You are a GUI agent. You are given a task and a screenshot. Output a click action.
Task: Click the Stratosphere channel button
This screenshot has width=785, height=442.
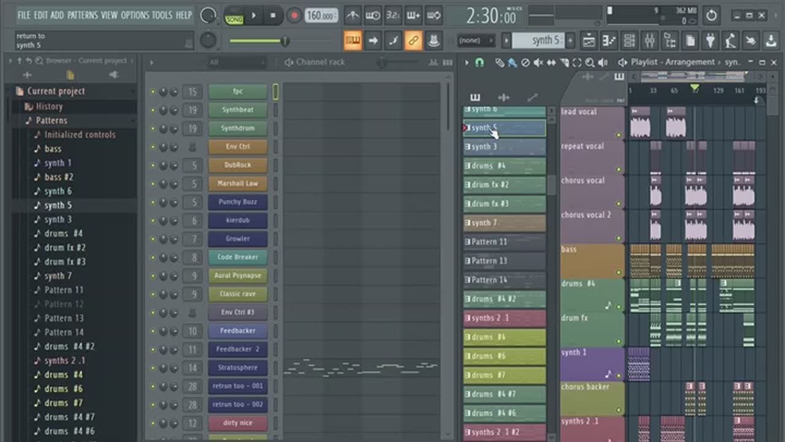(x=237, y=368)
